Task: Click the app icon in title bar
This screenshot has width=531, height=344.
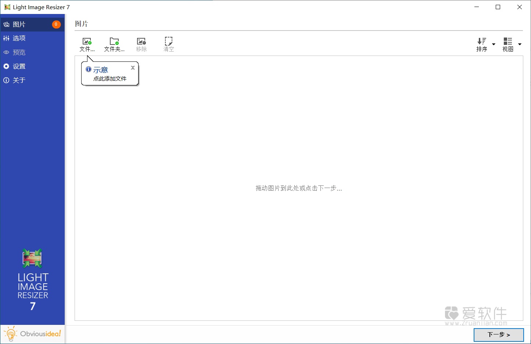Action: 7,7
